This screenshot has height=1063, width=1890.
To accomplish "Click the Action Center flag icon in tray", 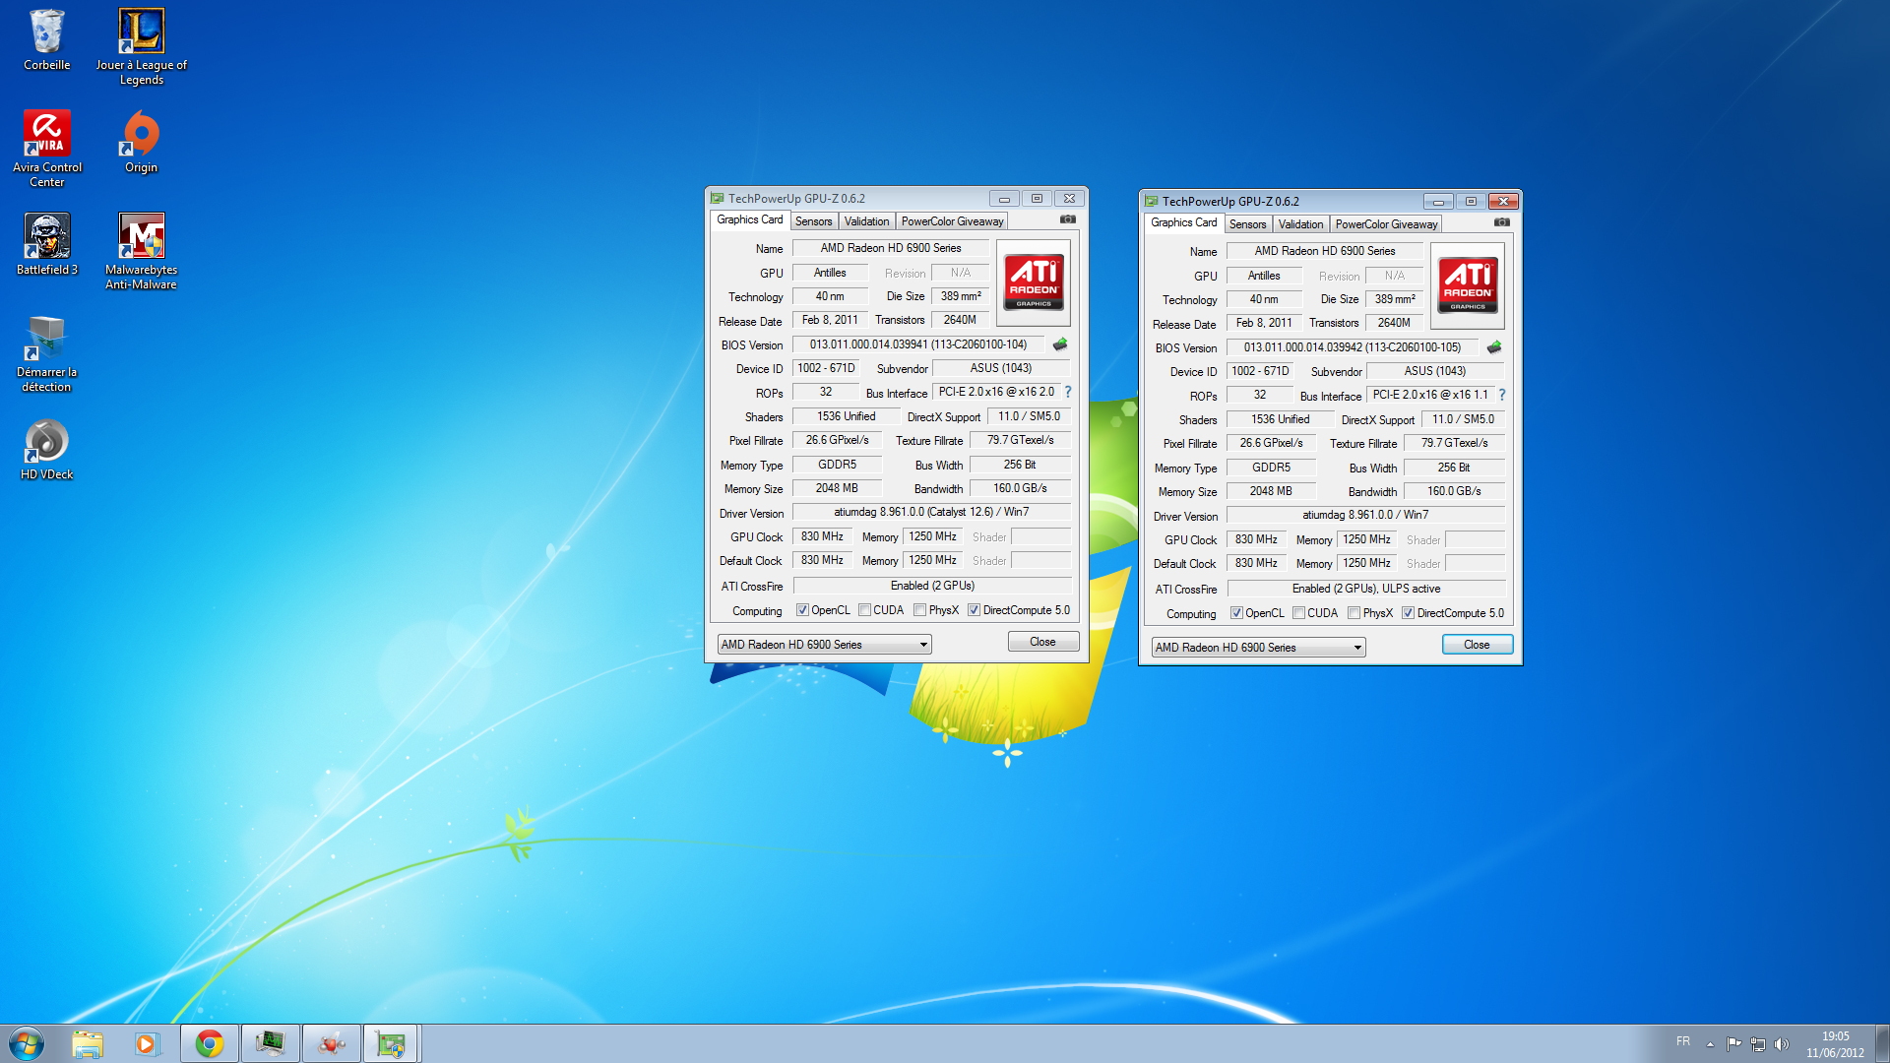I will coord(1733,1044).
